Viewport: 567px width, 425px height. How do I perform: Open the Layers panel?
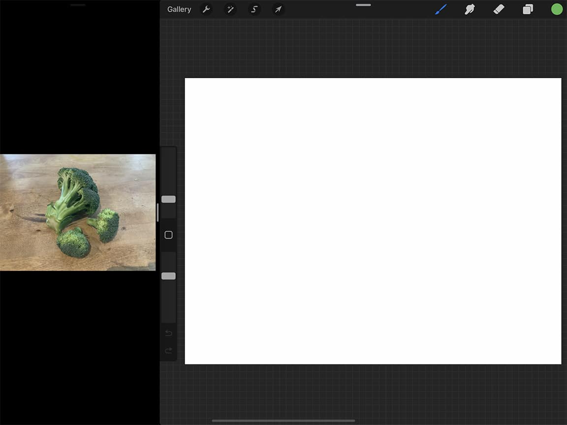(x=528, y=9)
